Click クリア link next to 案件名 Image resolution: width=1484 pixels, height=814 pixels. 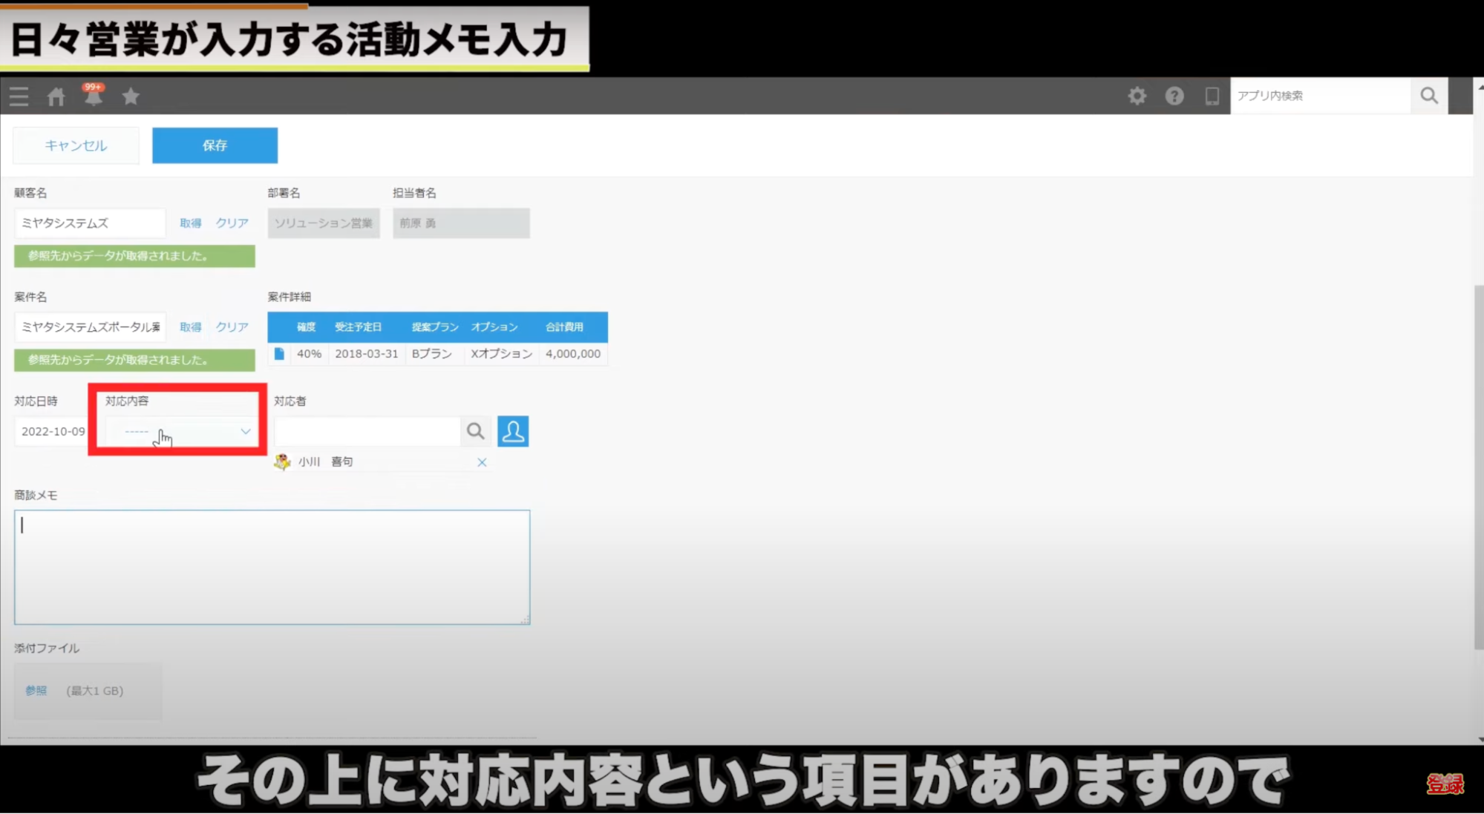tap(232, 326)
